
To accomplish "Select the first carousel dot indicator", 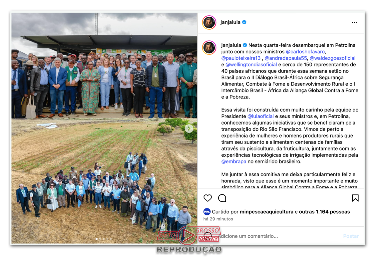I will point(97,239).
